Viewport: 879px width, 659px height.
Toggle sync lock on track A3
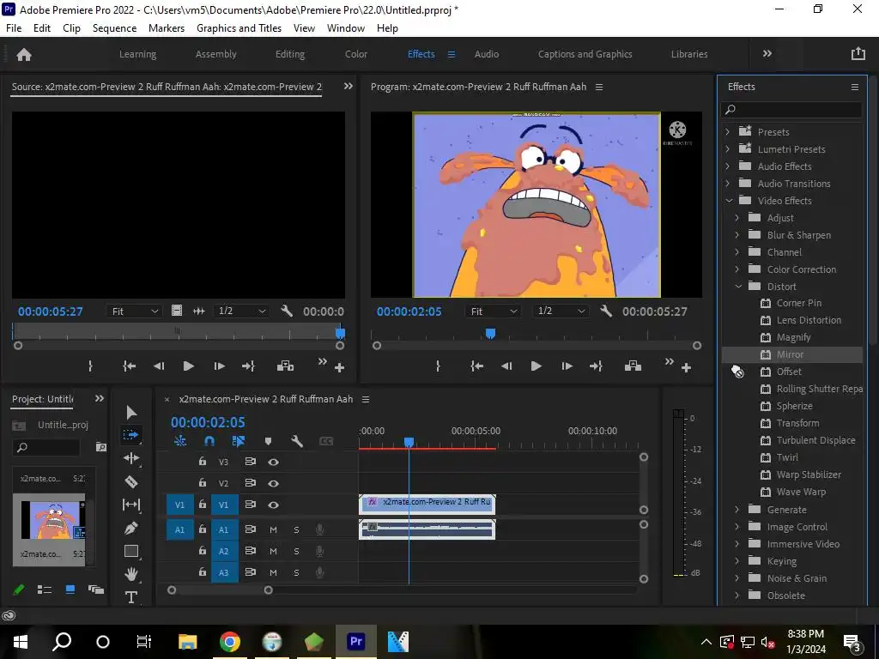click(250, 572)
